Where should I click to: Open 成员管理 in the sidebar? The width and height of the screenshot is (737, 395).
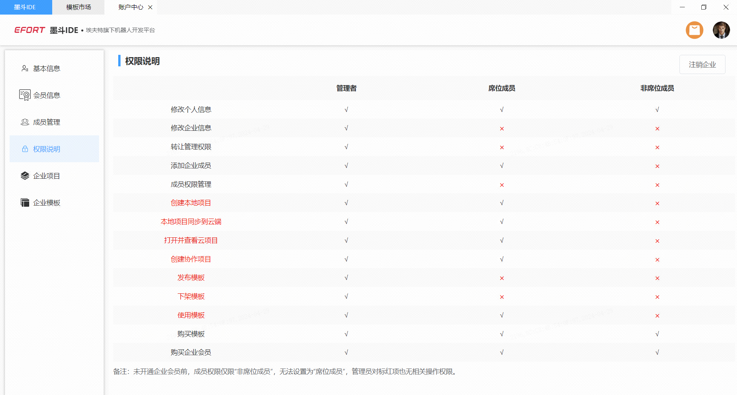click(46, 122)
